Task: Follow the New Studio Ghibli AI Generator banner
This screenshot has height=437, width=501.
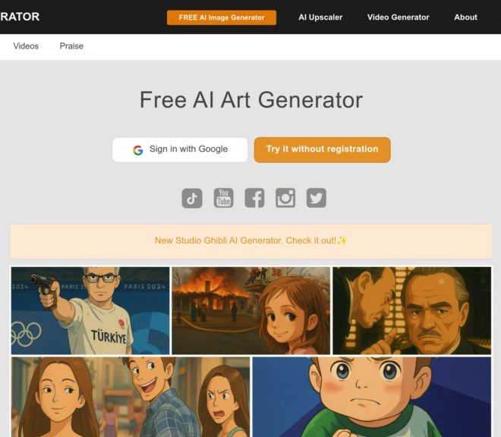Action: pyautogui.click(x=251, y=241)
